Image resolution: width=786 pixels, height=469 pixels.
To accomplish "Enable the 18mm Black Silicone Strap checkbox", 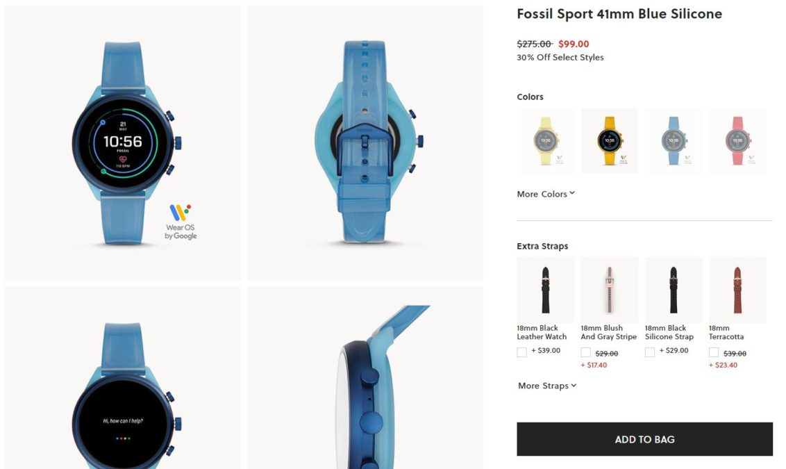I will coord(650,352).
